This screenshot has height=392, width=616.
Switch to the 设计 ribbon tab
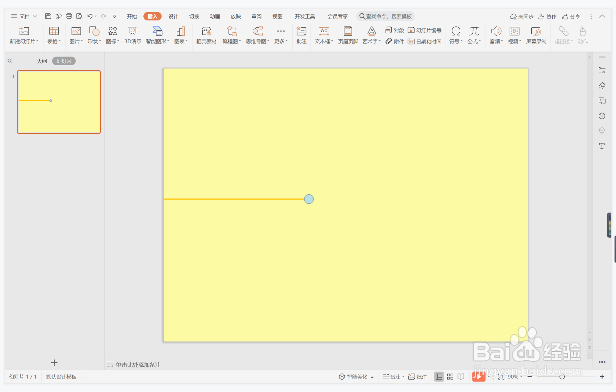(173, 16)
